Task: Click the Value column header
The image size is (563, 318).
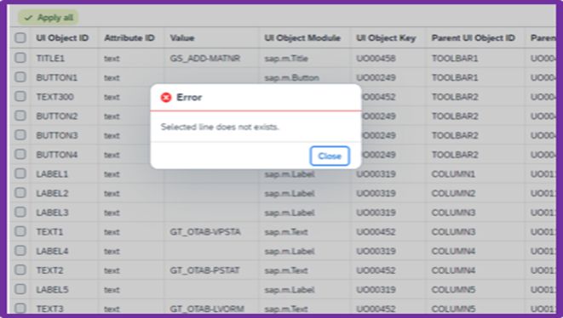Action: pyautogui.click(x=182, y=38)
